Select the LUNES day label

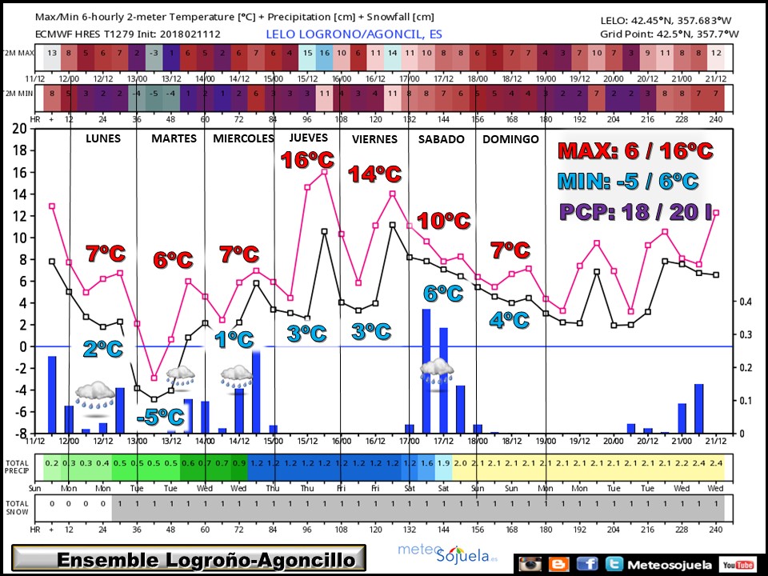click(103, 138)
